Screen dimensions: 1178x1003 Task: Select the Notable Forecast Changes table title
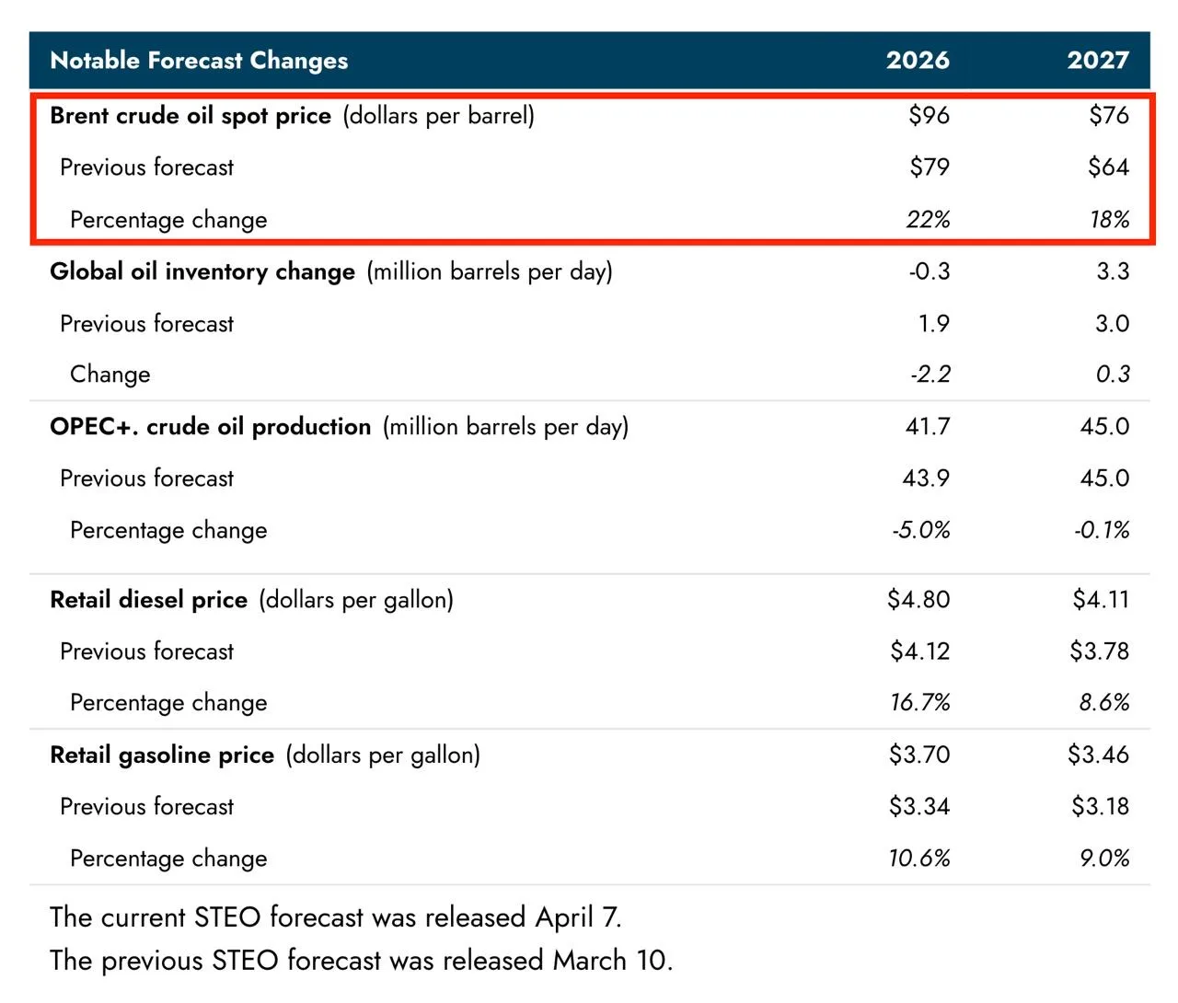199,61
